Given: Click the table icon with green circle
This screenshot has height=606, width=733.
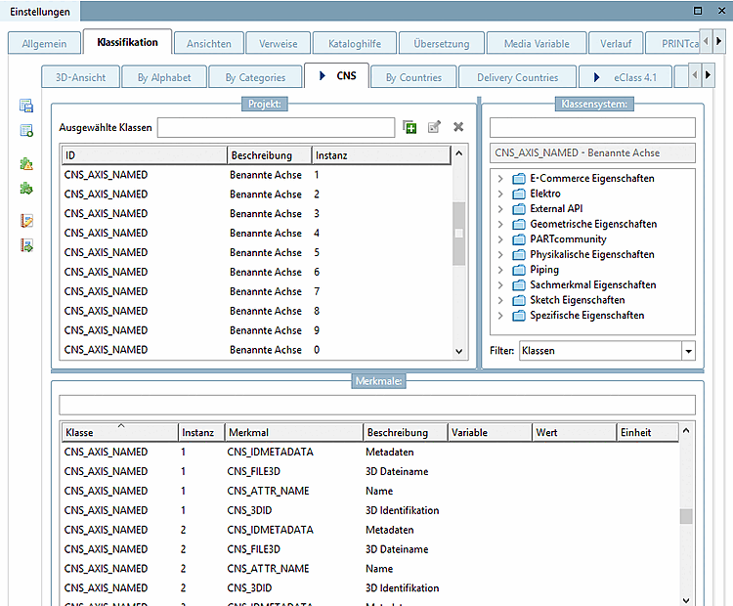Looking at the screenshot, I should point(26,130).
